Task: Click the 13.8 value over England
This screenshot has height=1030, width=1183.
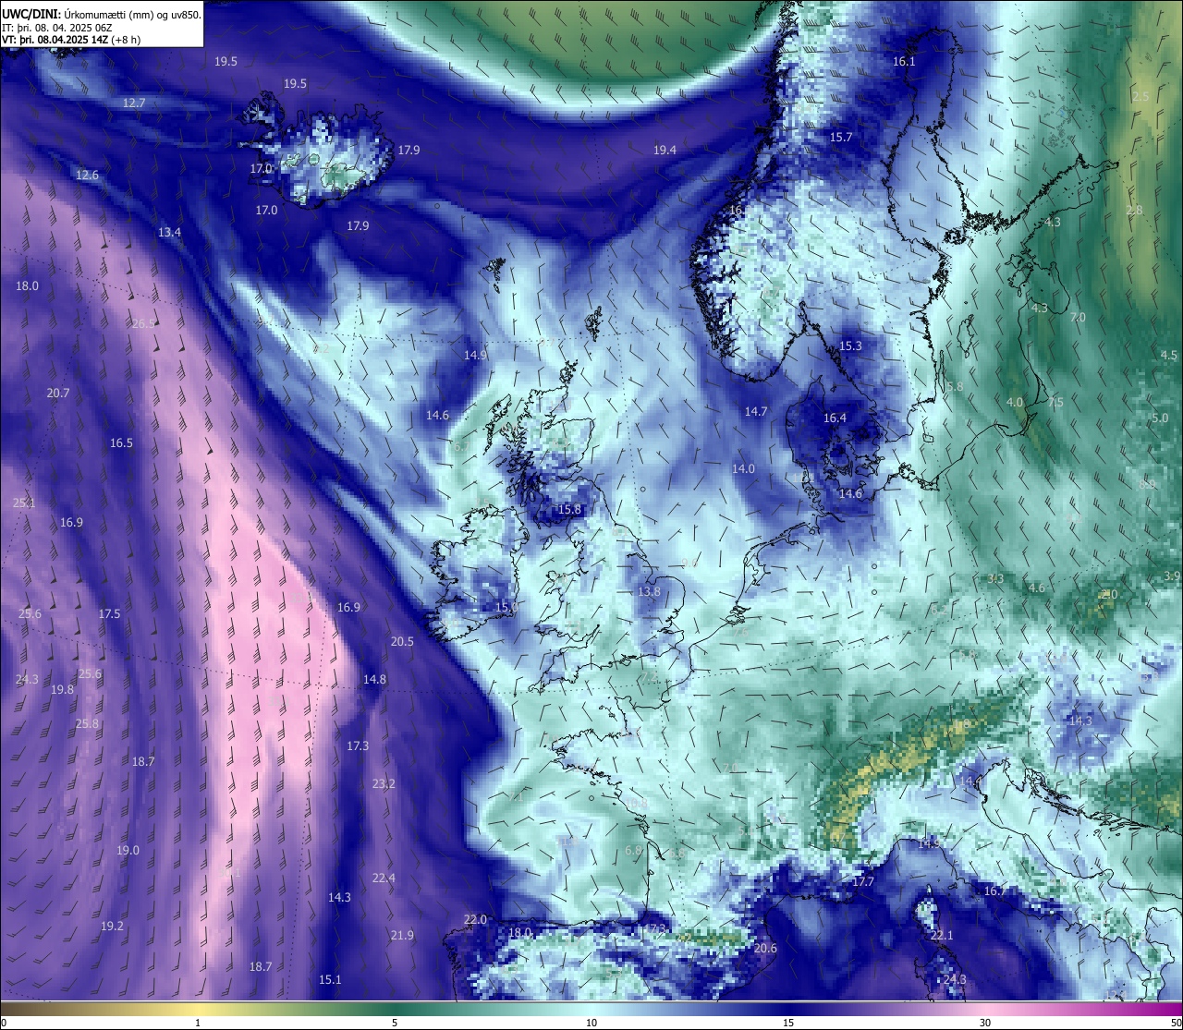Action: [x=649, y=591]
